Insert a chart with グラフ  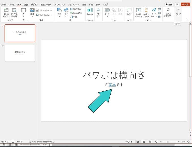[x=74, y=17]
